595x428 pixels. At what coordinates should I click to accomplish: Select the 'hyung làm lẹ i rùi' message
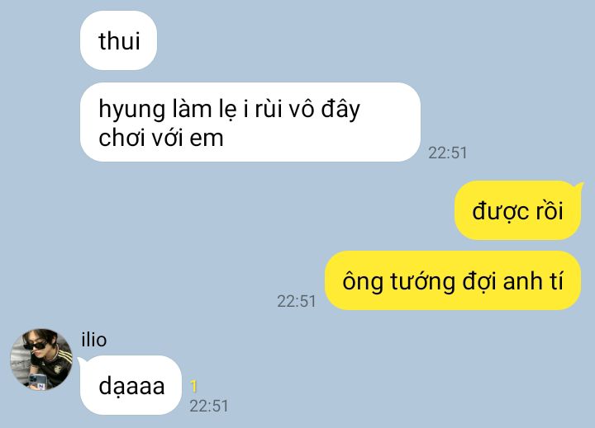tap(250, 122)
